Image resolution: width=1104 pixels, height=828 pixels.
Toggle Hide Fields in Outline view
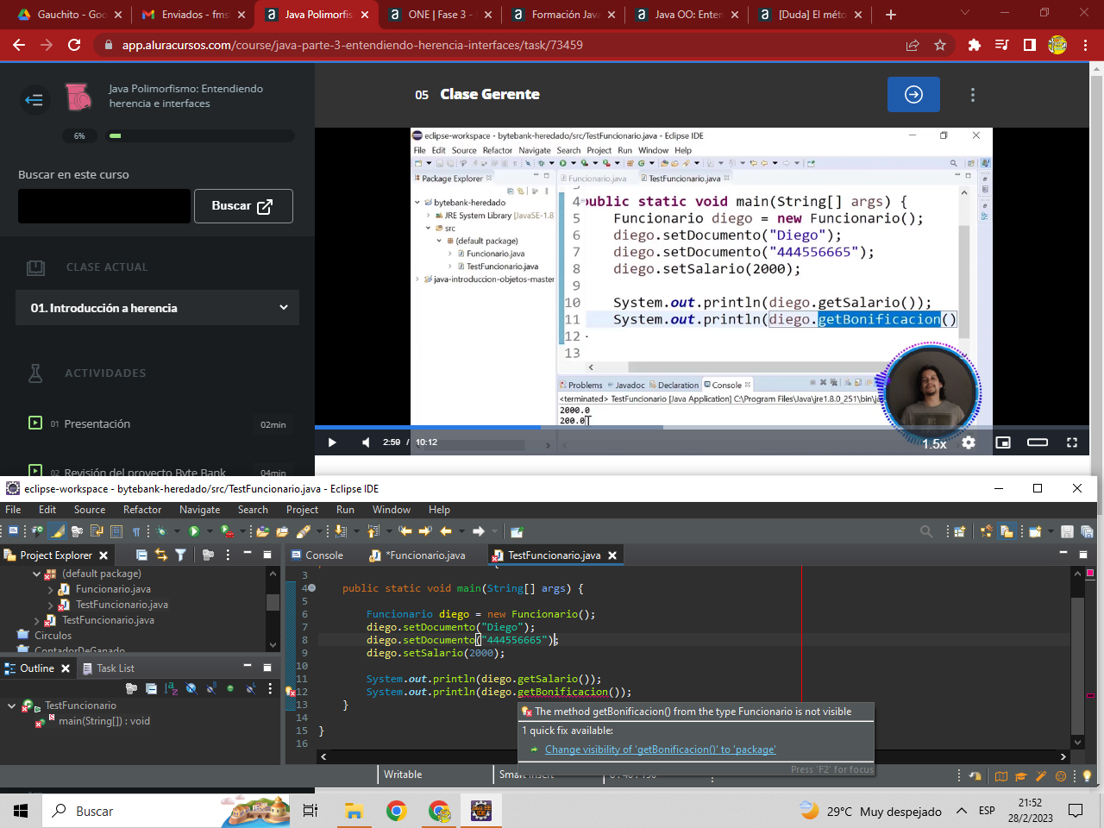pyautogui.click(x=191, y=688)
